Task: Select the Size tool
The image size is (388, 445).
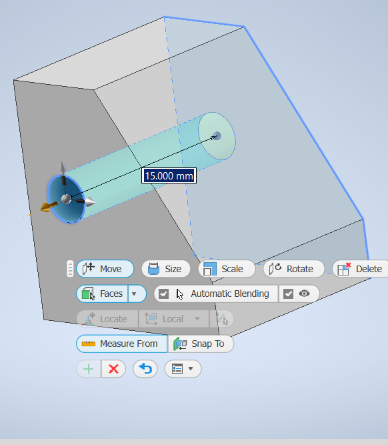Action: tap(165, 268)
